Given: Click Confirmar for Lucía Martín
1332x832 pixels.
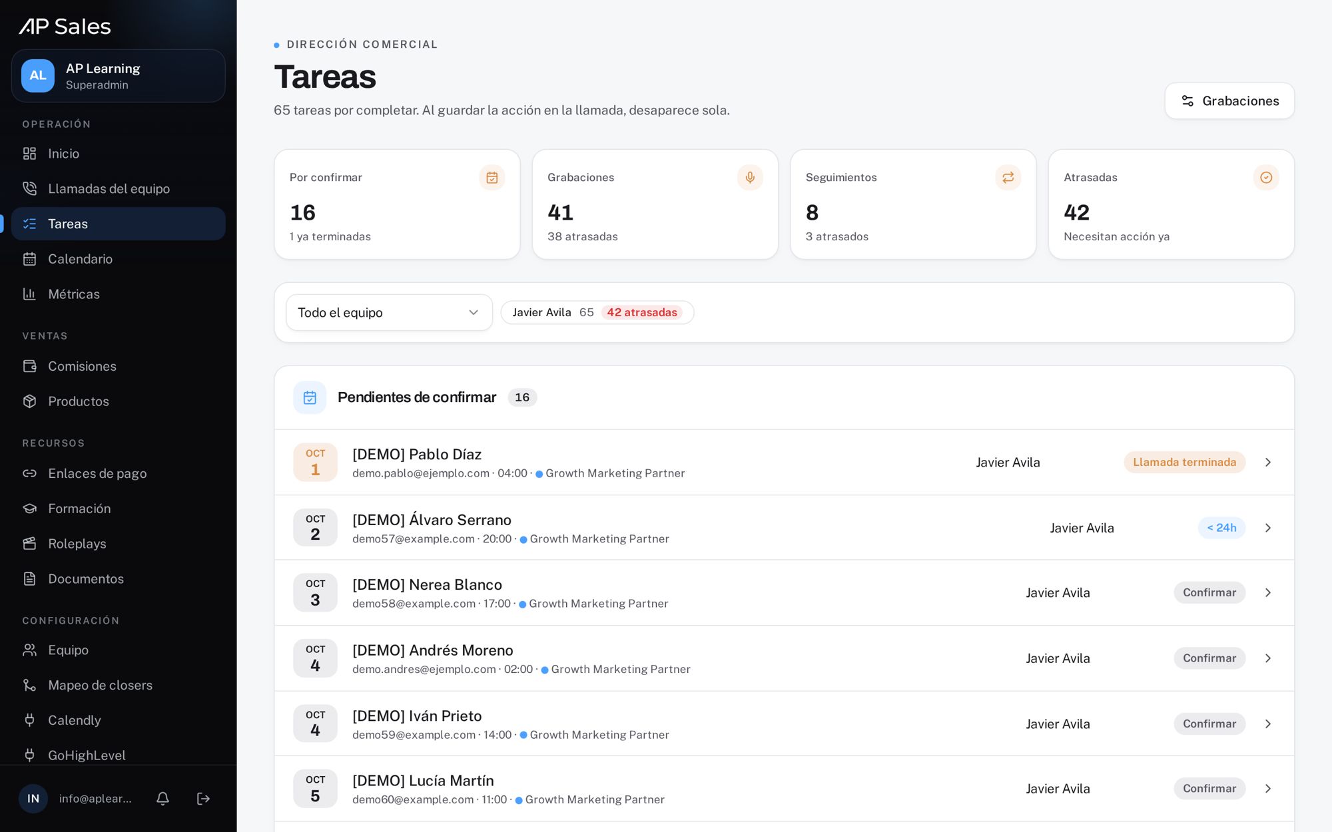Looking at the screenshot, I should pos(1209,788).
